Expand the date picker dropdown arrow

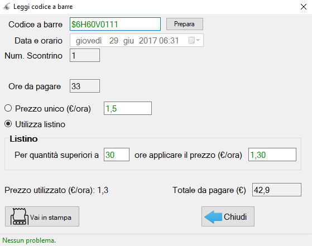[198, 40]
